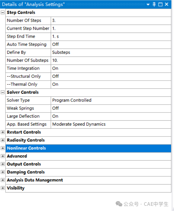Maximize the Details of Analysis Settings panel
The image size is (174, 211).
click(x=160, y=5)
